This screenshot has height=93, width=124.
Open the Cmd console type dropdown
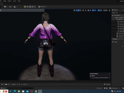coord(4,88)
